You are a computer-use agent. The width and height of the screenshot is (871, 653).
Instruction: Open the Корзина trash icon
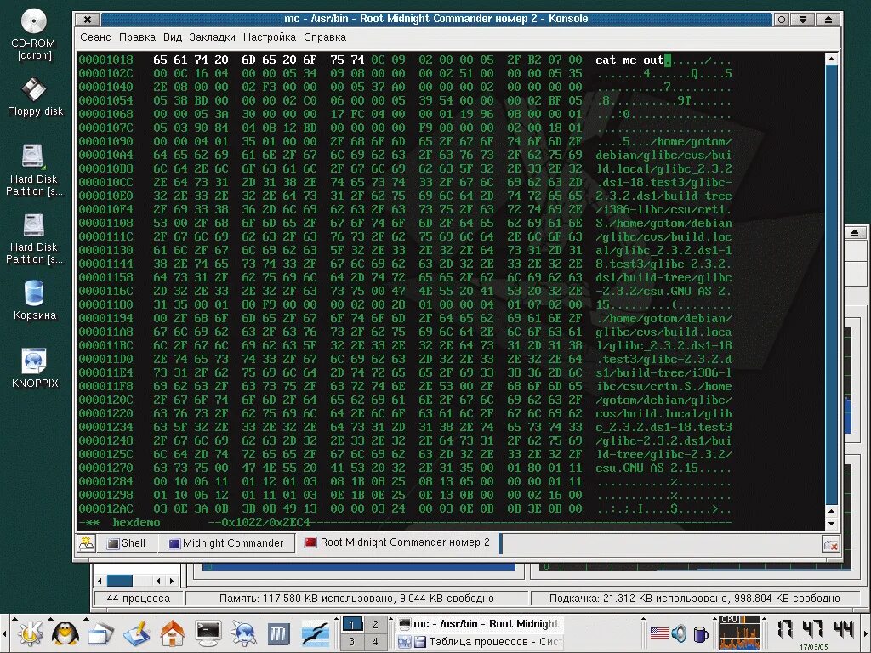[34, 300]
